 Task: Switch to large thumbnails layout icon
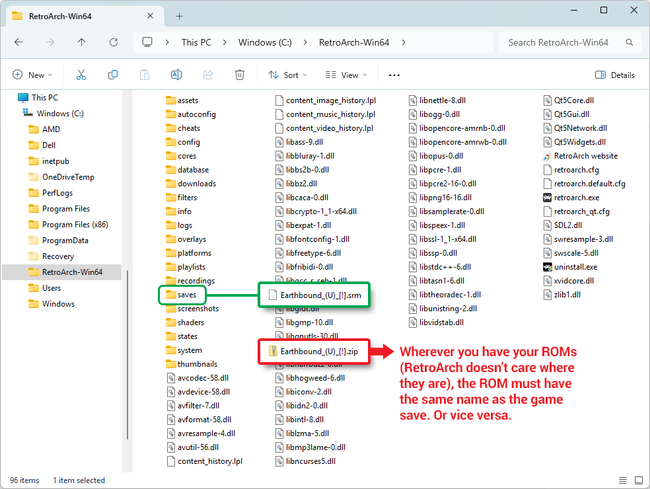click(639, 480)
